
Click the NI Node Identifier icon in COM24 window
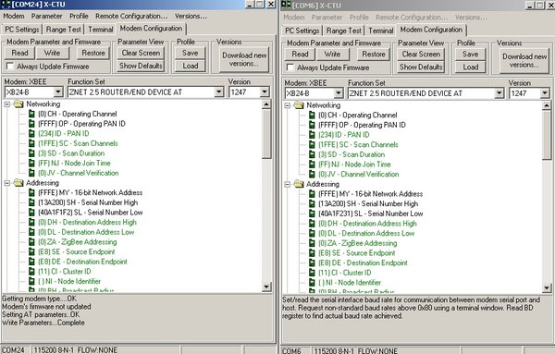(x=31, y=282)
